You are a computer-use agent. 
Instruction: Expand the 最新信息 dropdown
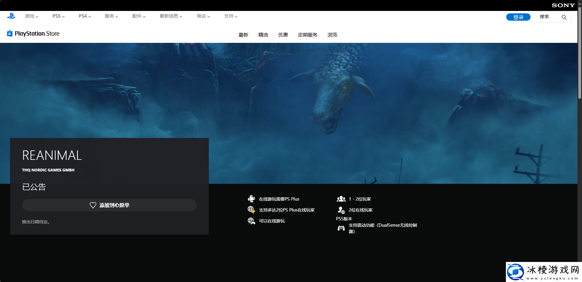(x=171, y=16)
